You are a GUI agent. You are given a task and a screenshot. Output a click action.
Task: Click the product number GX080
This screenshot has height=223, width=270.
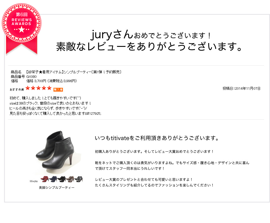pos(31,77)
